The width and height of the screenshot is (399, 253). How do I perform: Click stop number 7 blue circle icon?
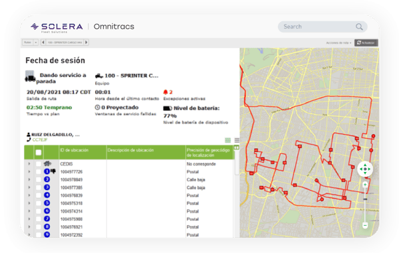pos(47,218)
